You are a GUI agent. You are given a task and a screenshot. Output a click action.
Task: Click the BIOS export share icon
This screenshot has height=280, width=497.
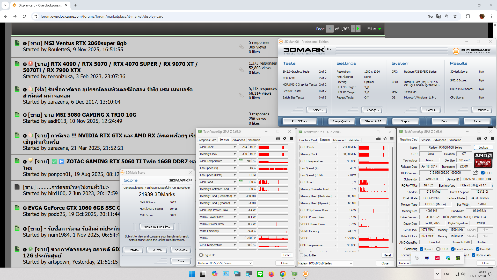pyautogui.click(x=475, y=173)
